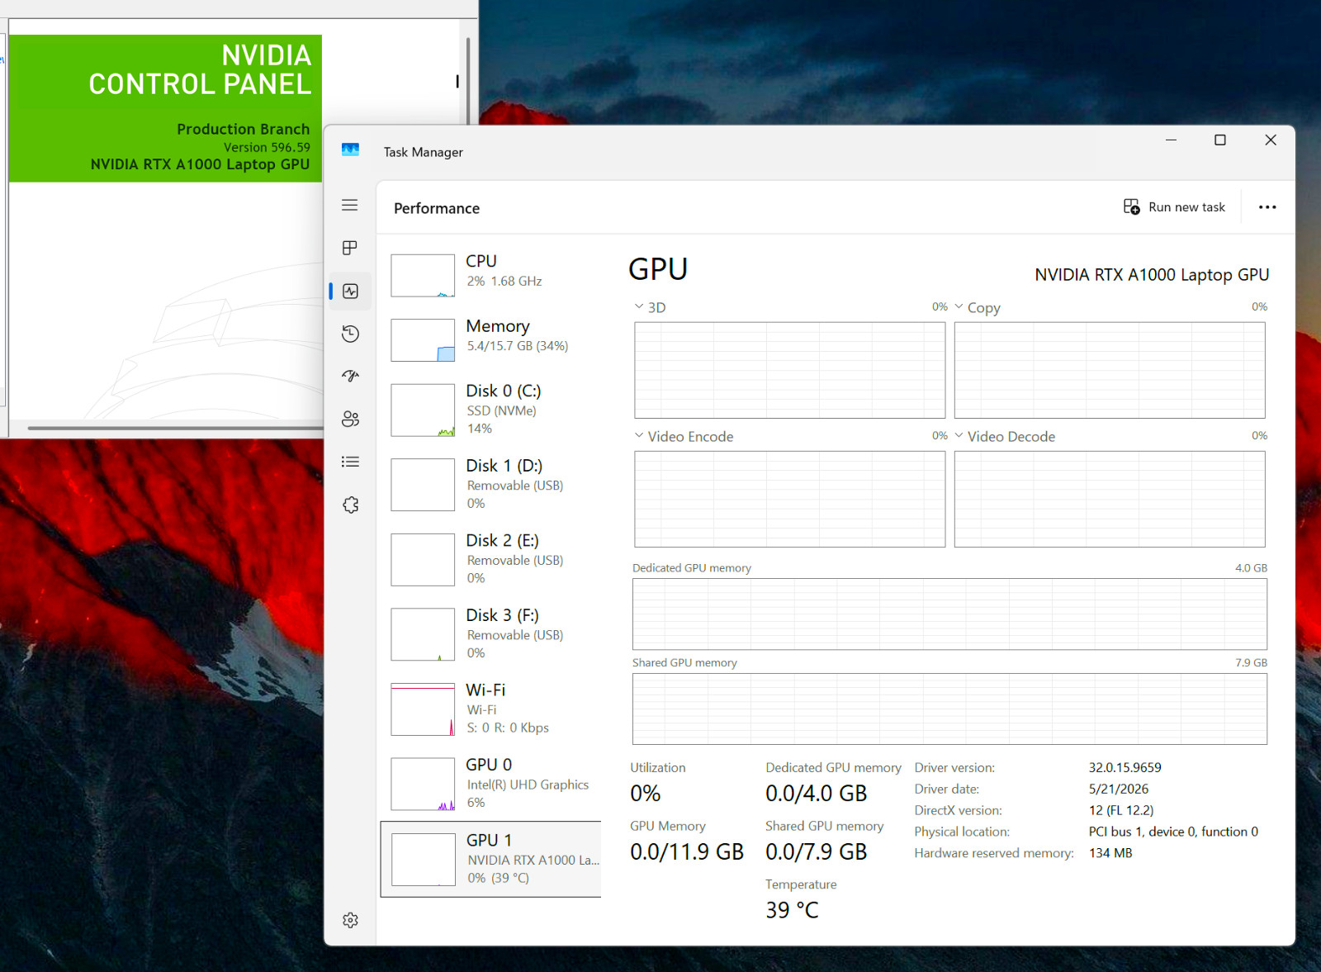The height and width of the screenshot is (972, 1321).
Task: Click the Memory mini graph thumbnail
Action: point(423,340)
